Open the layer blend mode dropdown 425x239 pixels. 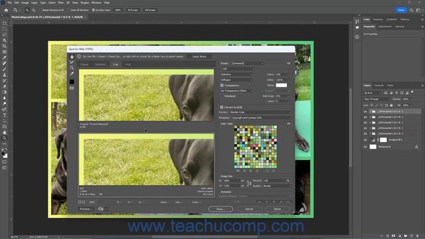pos(377,99)
